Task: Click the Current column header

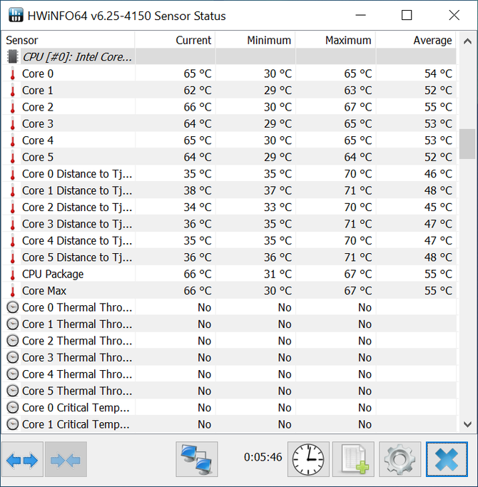Action: [x=175, y=40]
